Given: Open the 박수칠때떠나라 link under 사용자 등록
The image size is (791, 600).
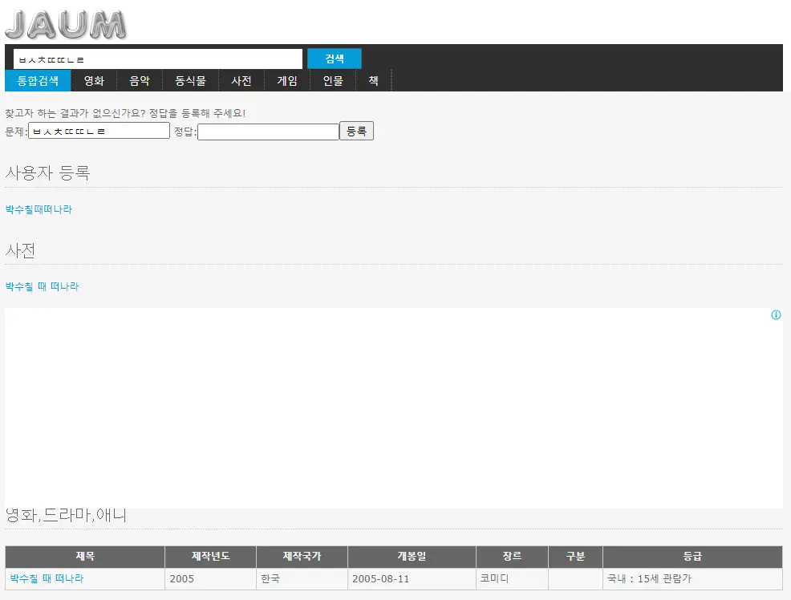Looking at the screenshot, I should click(x=39, y=209).
